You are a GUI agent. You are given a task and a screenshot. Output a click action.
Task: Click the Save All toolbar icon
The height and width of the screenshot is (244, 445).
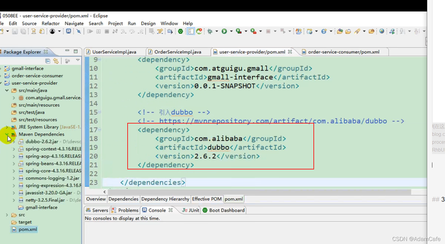23,31
